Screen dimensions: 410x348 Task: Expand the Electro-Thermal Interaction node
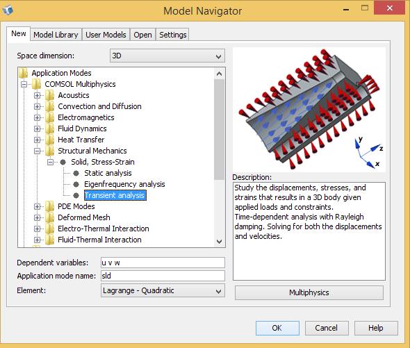pyautogui.click(x=37, y=229)
